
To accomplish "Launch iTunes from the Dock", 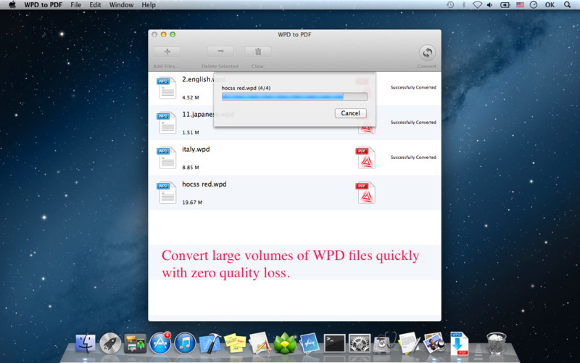I will pyautogui.click(x=185, y=343).
